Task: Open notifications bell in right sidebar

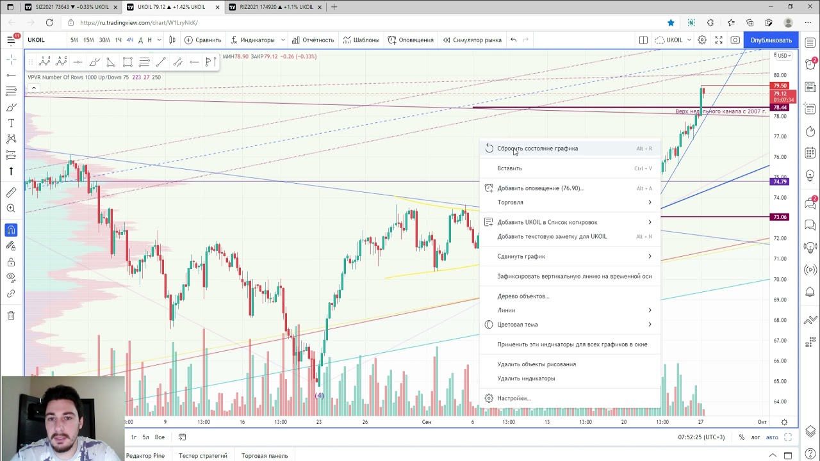Action: (810, 293)
